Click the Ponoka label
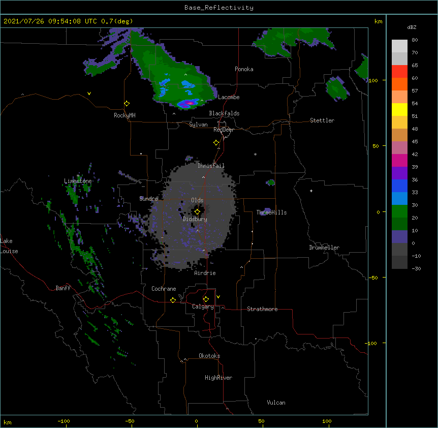This screenshot has height=428, width=438. (244, 69)
